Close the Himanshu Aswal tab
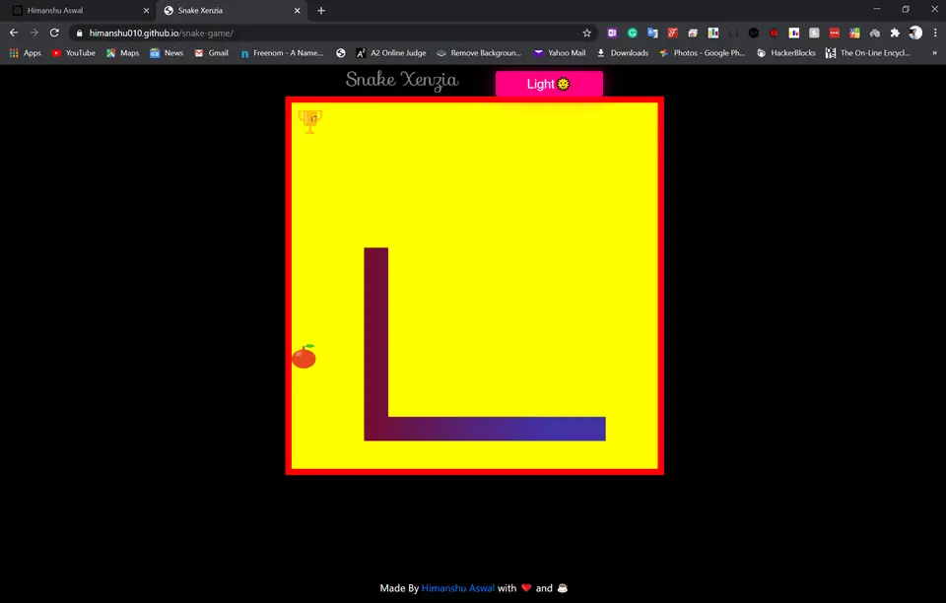 click(x=146, y=10)
